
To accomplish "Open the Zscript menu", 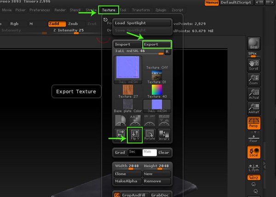I will (x=177, y=10).
